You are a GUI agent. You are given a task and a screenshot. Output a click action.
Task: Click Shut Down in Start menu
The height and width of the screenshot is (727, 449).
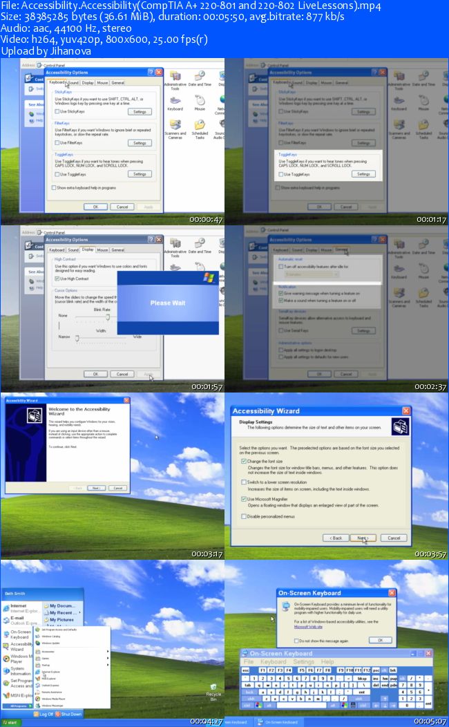(x=68, y=714)
